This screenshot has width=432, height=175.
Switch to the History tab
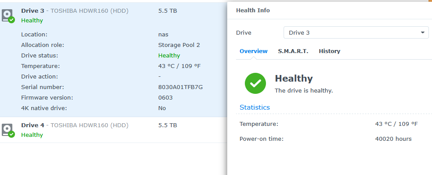(x=329, y=51)
